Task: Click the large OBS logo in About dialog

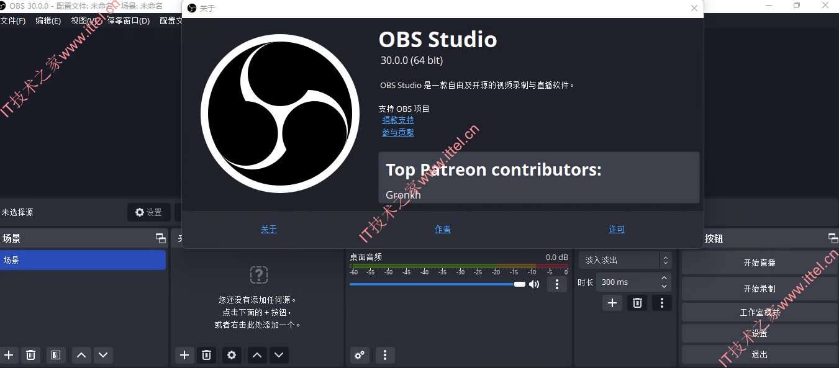Action: (280, 114)
